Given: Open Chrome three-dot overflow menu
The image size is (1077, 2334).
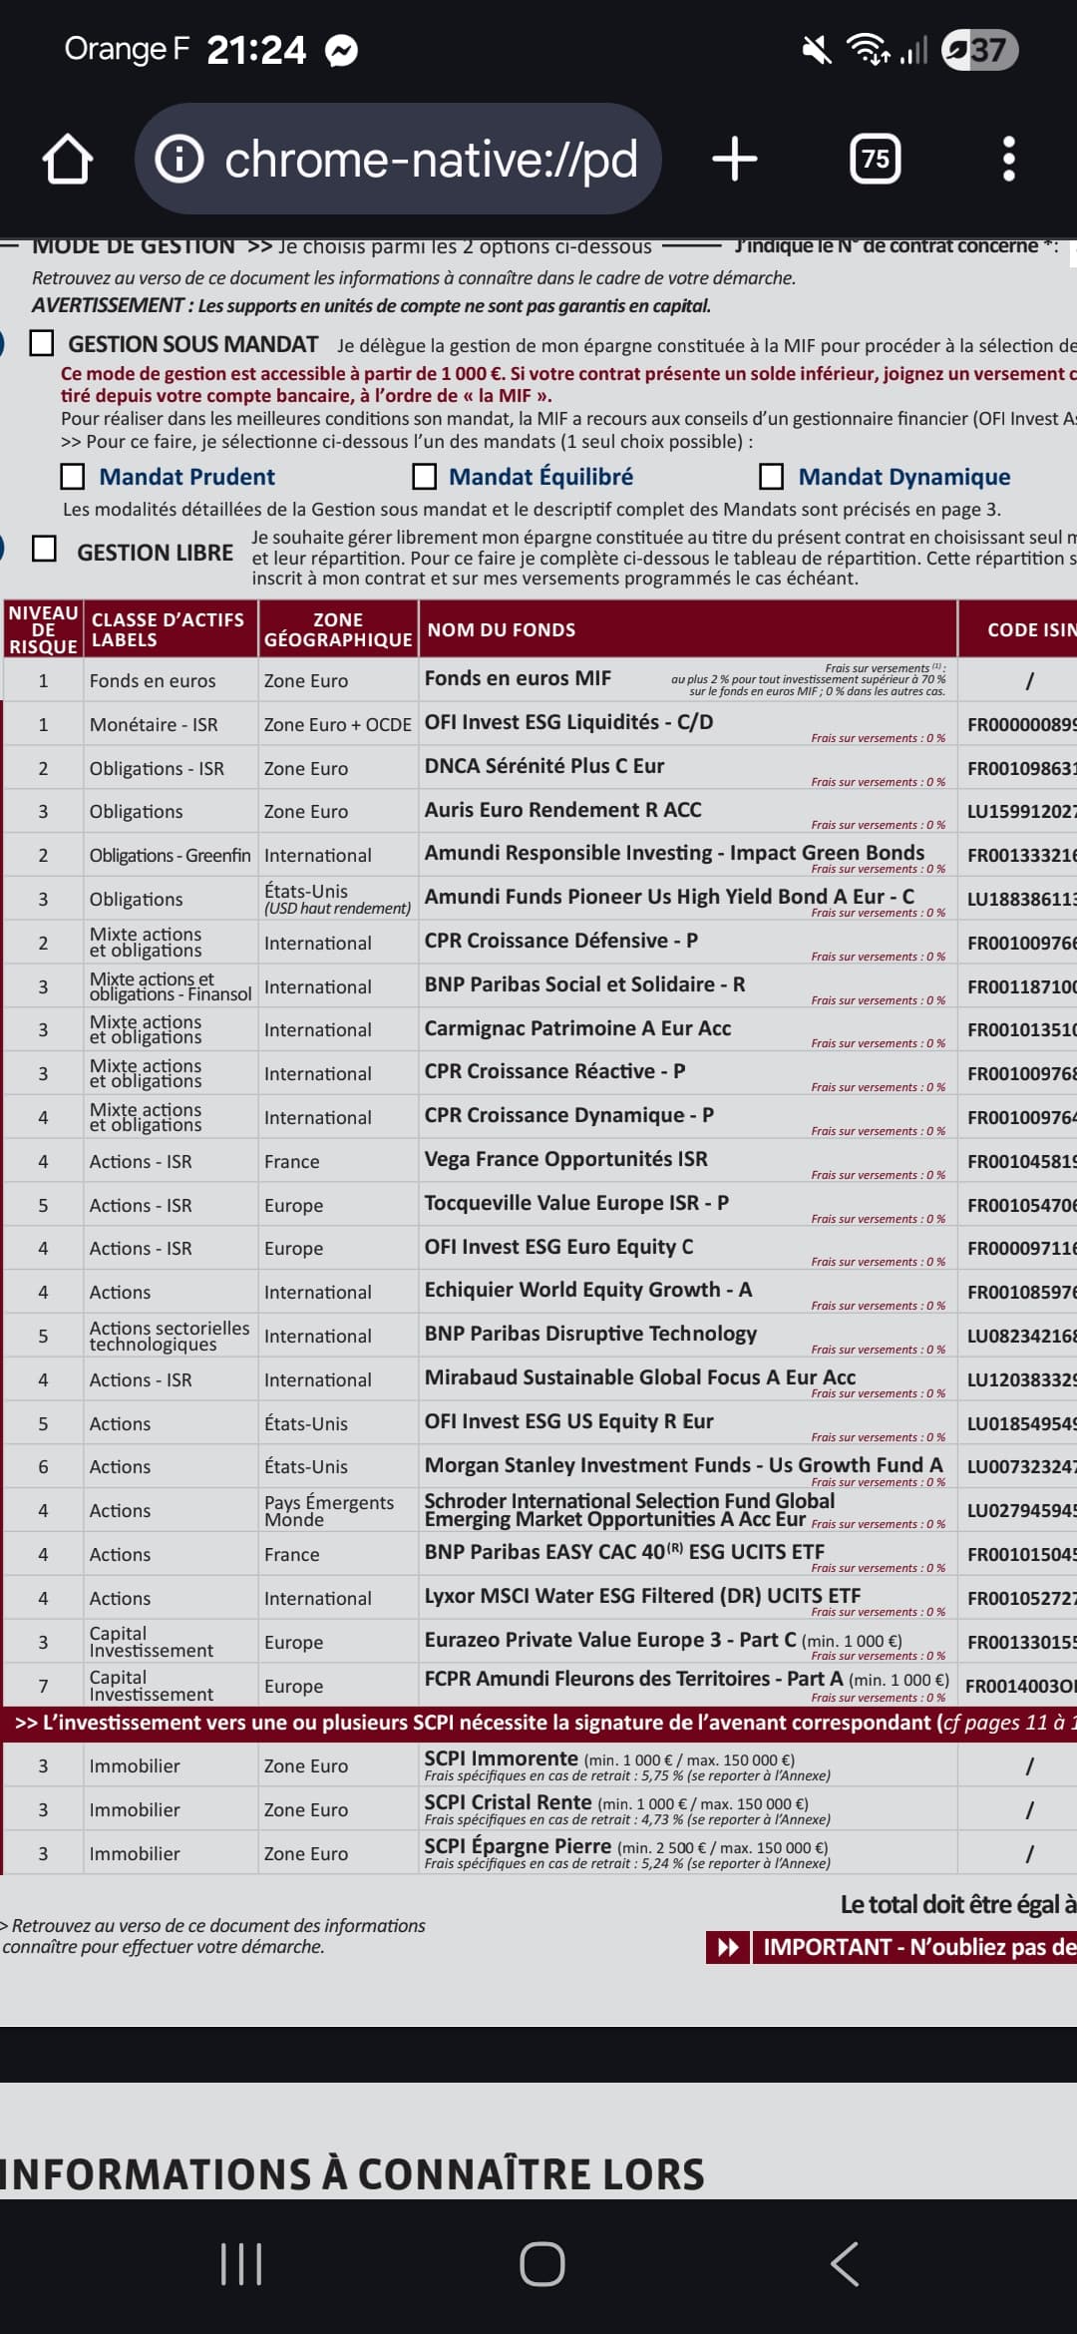Looking at the screenshot, I should pyautogui.click(x=1009, y=160).
